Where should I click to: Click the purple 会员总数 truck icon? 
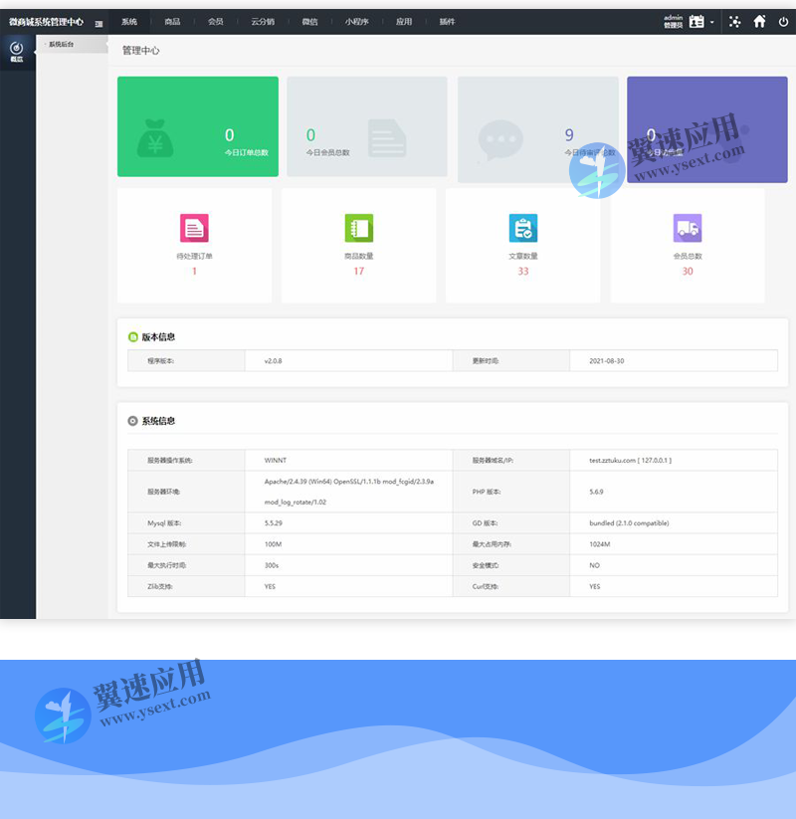point(688,228)
